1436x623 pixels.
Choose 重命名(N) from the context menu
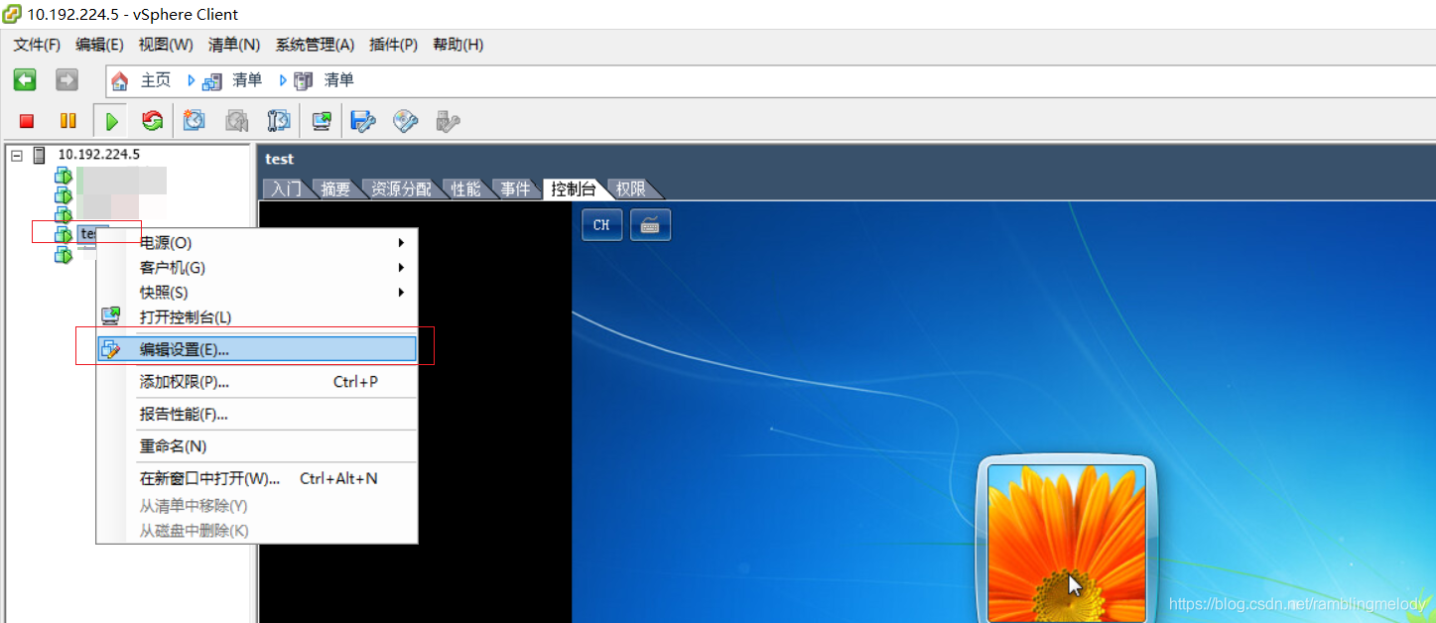(x=257, y=446)
